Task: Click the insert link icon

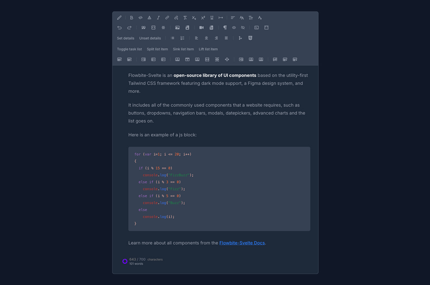Action: (167, 18)
